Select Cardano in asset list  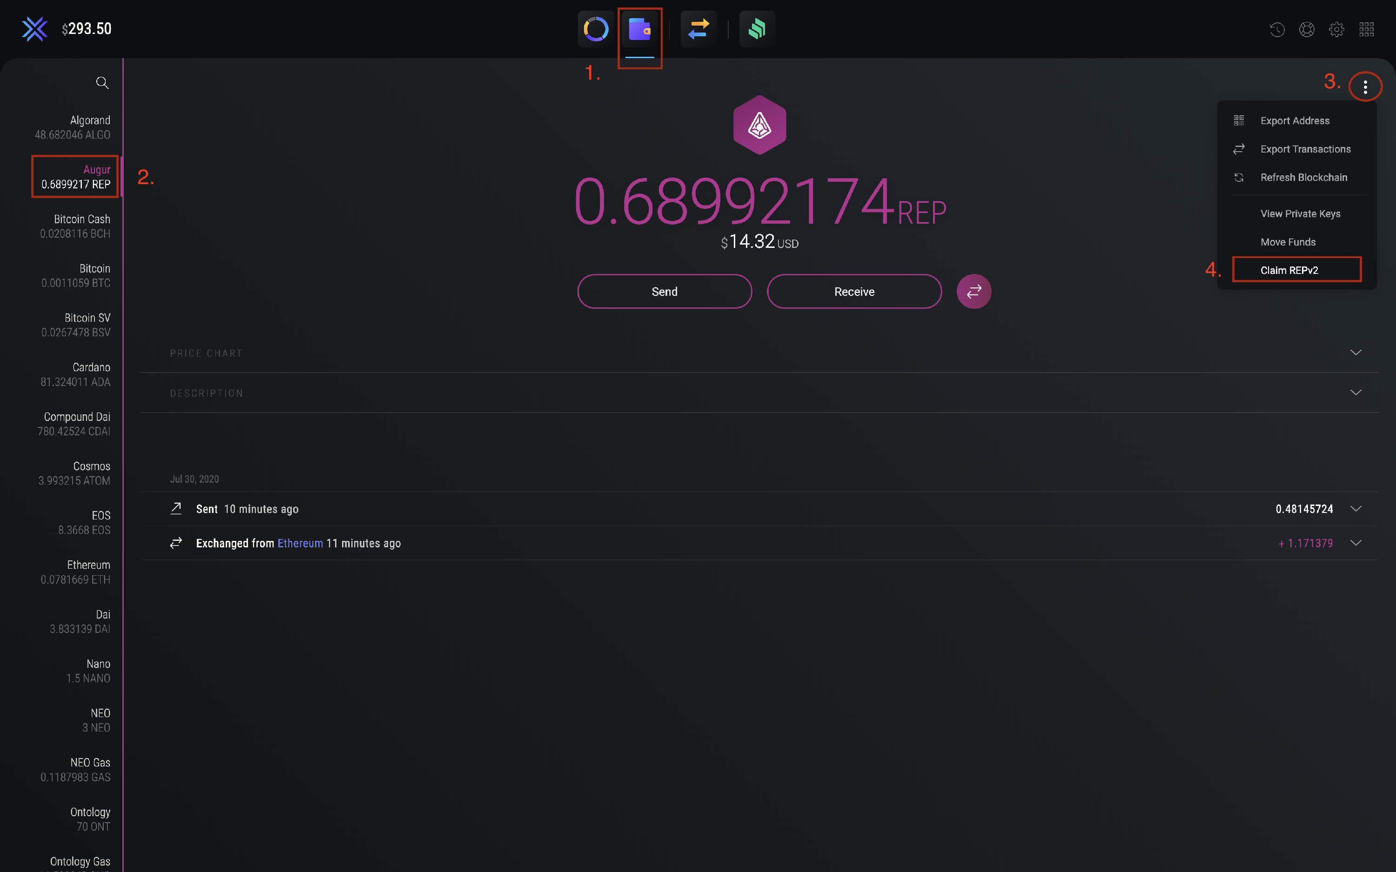(75, 374)
